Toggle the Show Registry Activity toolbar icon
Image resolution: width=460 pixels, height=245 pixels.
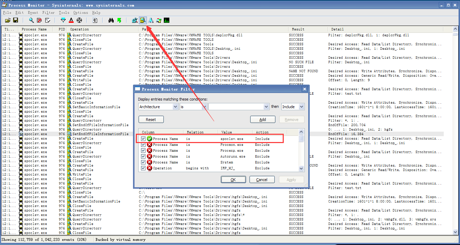pos(135,20)
